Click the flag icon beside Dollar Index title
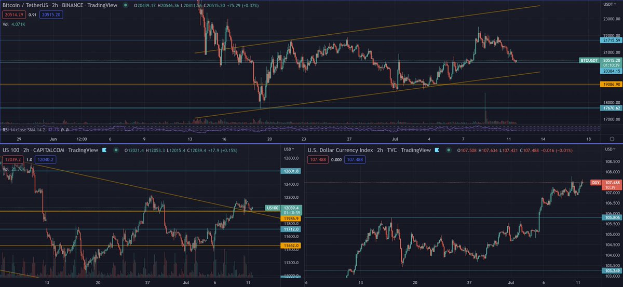Viewport: 623px width, 287px height. (x=437, y=150)
